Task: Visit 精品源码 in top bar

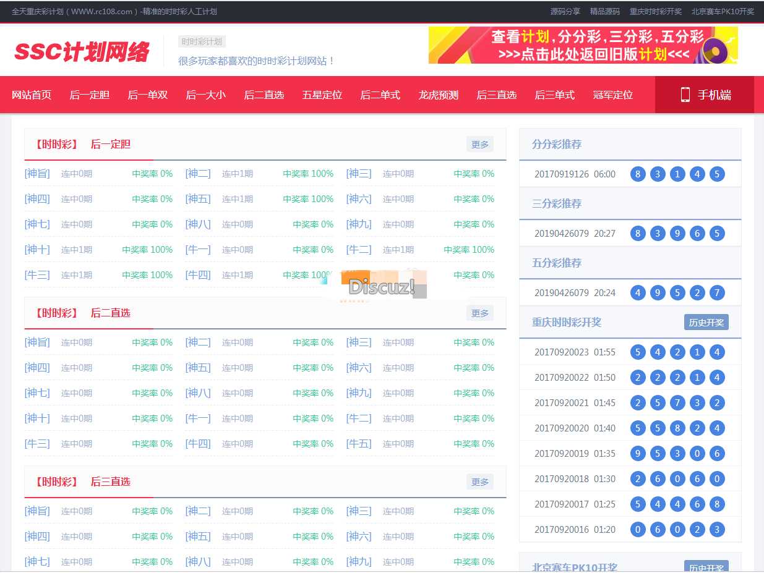Action: tap(605, 11)
